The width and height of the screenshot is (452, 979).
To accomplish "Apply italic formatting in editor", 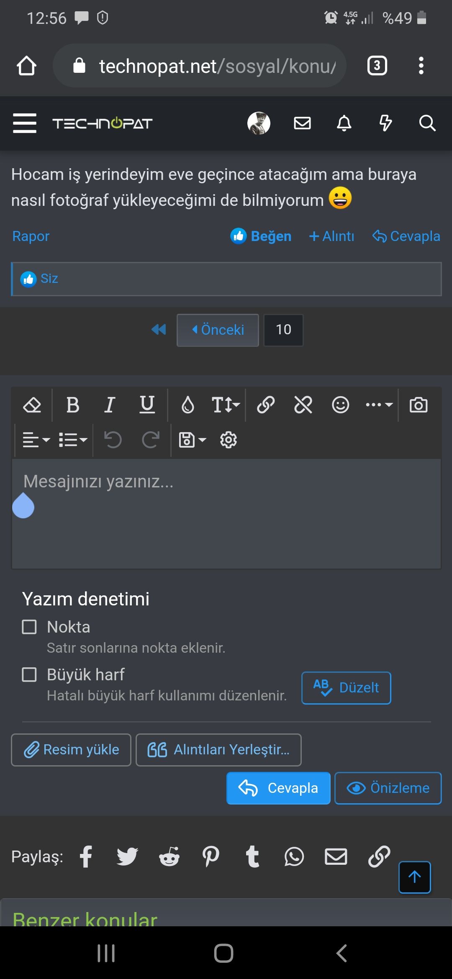I will pyautogui.click(x=110, y=405).
